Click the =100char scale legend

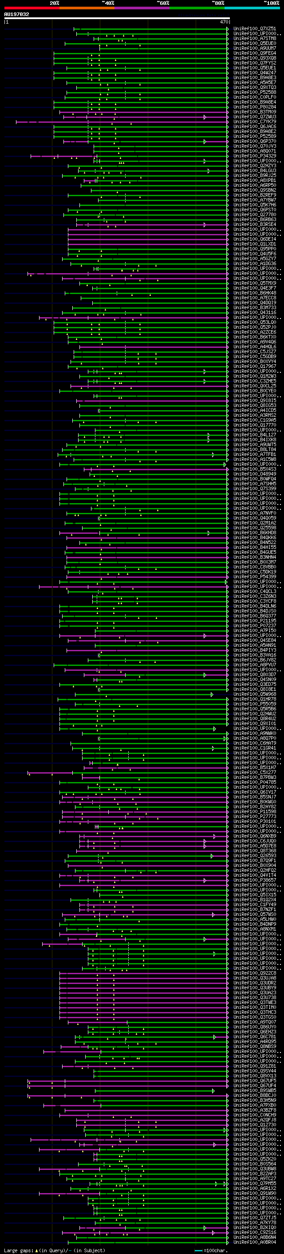coord(211,1250)
